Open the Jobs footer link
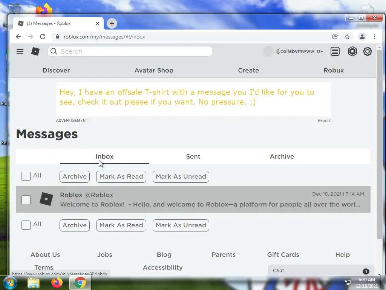This screenshot has height=290, width=386. point(105,255)
